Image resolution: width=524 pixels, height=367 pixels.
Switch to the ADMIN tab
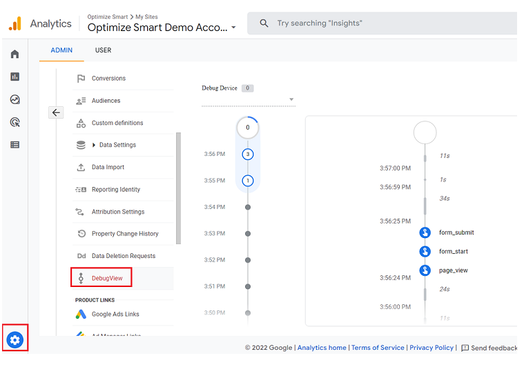pyautogui.click(x=61, y=50)
